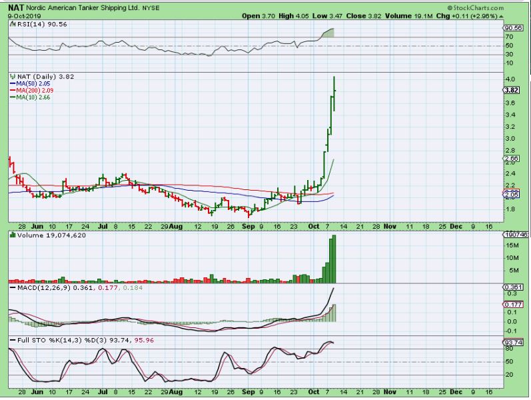Click the 'Chg +0.11 (+2.96%)' value
Viewport: 531px width, 400px height.
(x=466, y=16)
